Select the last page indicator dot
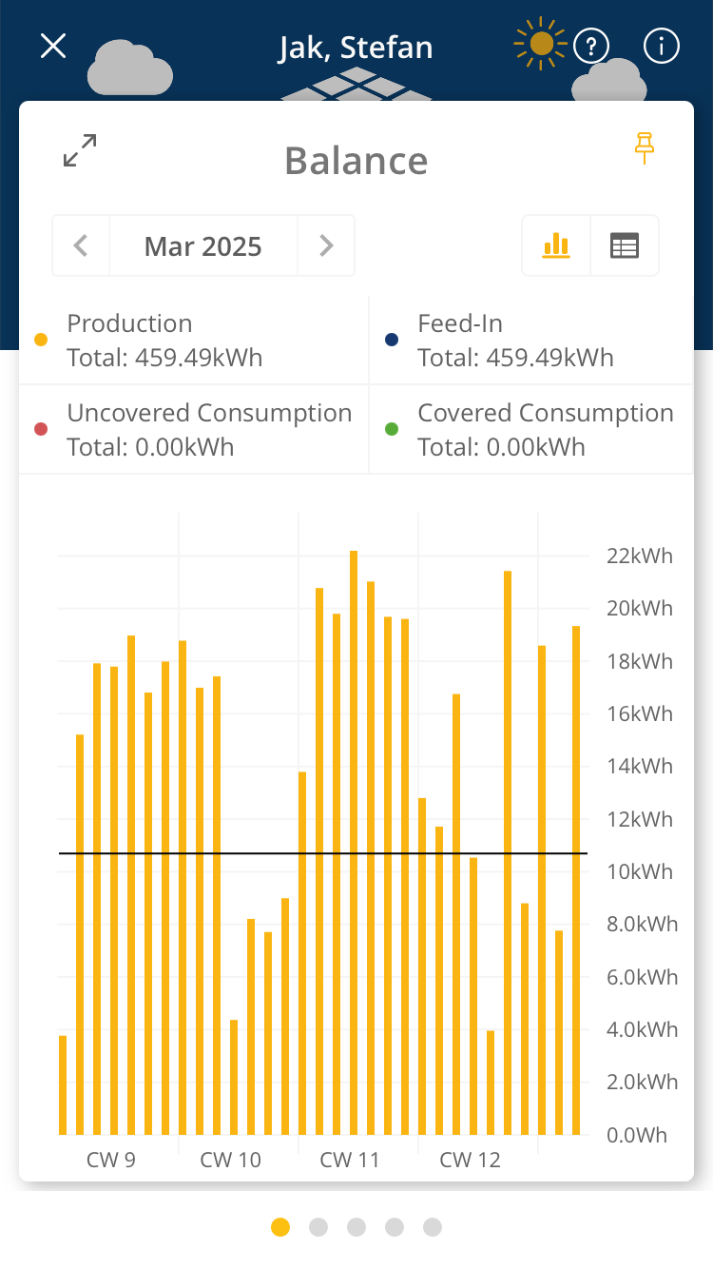 (x=433, y=1227)
